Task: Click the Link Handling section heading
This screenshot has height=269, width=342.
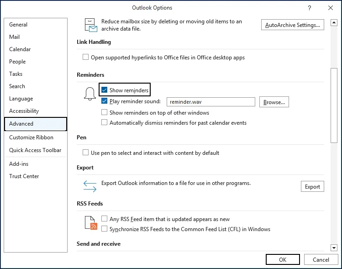Action: click(94, 42)
